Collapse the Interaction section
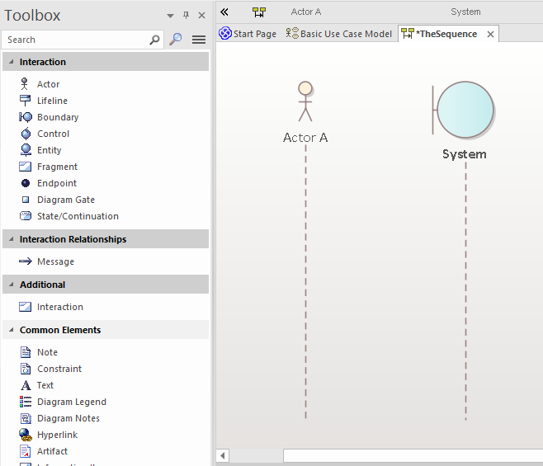The height and width of the screenshot is (466, 543). coord(10,62)
